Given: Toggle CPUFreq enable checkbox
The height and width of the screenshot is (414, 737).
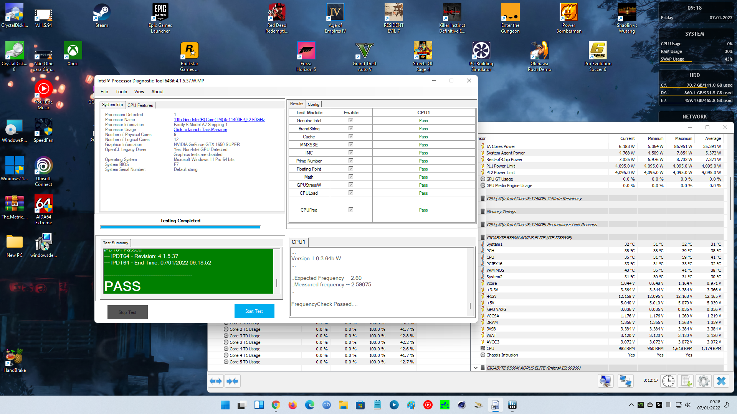Looking at the screenshot, I should click(350, 209).
